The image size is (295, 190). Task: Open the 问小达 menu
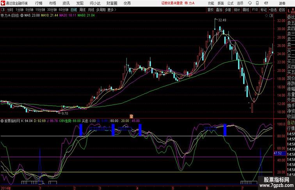click(x=95, y=3)
